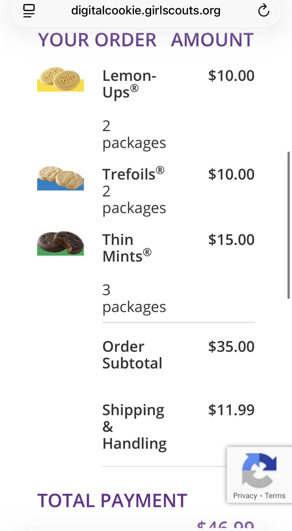Click the Thin Mints 3 packages quantity
Image resolution: width=292 pixels, height=531 pixels.
(x=134, y=298)
